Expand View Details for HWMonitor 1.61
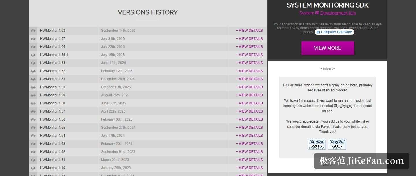 (249, 79)
